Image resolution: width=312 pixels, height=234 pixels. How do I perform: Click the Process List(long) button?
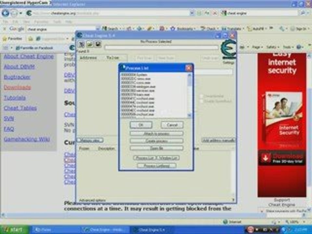pos(156,166)
